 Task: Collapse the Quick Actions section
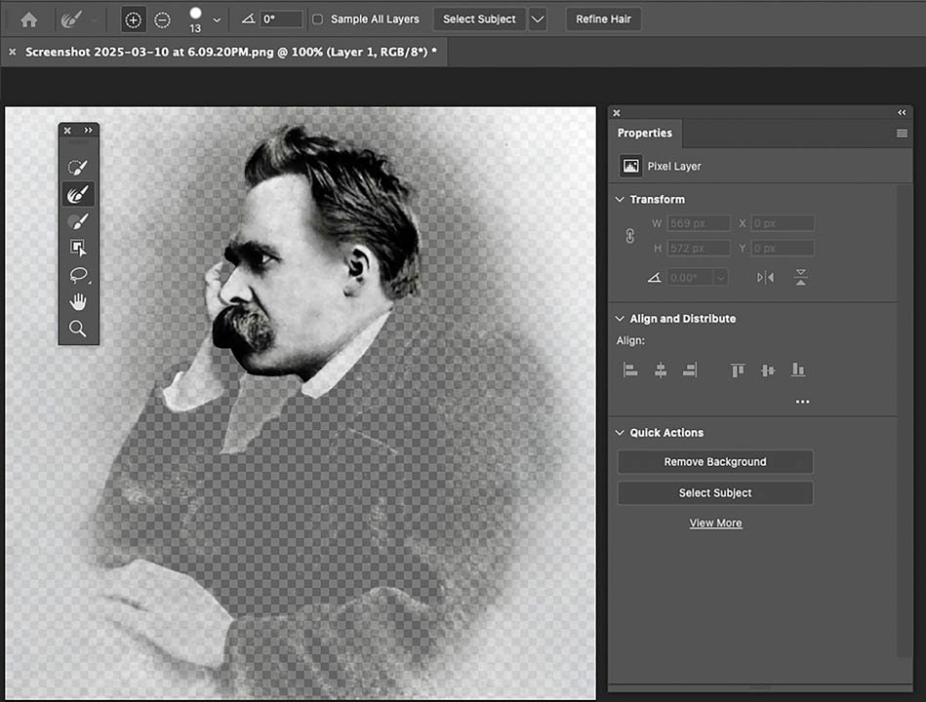pyautogui.click(x=620, y=432)
